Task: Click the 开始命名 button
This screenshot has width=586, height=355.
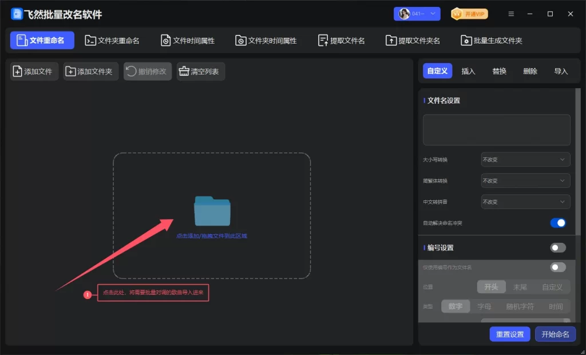Action: click(555, 334)
